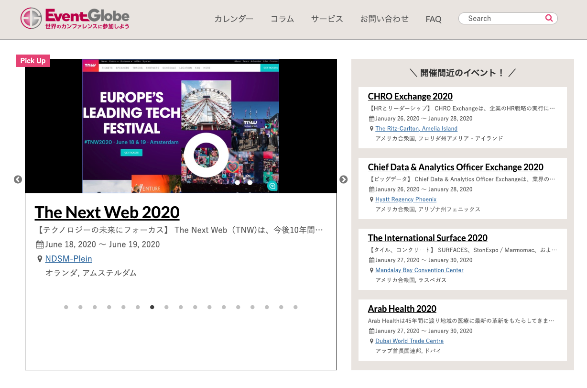587x388 pixels.
Task: Open the コラム menu item
Action: tap(282, 19)
